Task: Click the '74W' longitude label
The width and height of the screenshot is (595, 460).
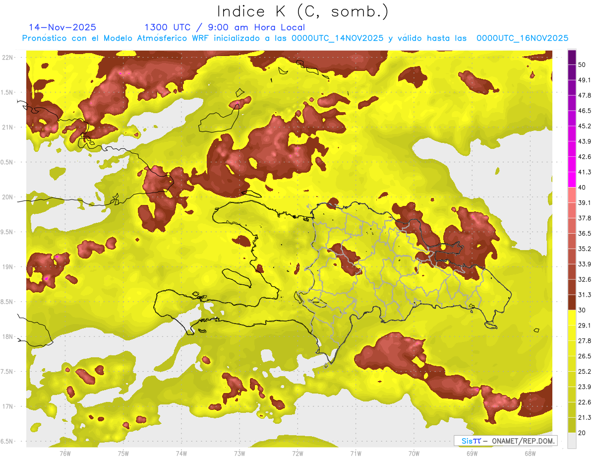Action: coord(181,453)
